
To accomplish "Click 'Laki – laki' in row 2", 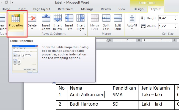I will pyautogui.click(x=152, y=104).
